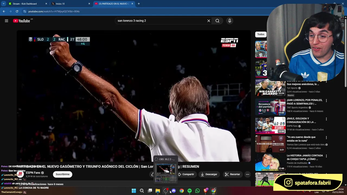This screenshot has height=195, width=347.
Task: Open options menu for BAILE, GOLEADA video
Action: click(326, 119)
